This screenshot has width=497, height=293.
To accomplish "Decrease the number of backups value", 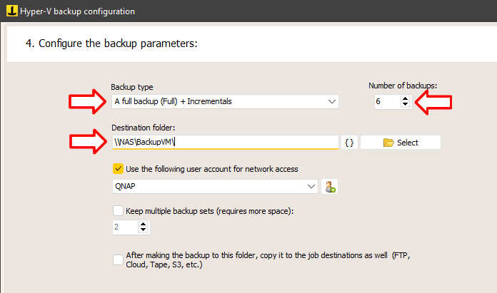I will click(405, 104).
